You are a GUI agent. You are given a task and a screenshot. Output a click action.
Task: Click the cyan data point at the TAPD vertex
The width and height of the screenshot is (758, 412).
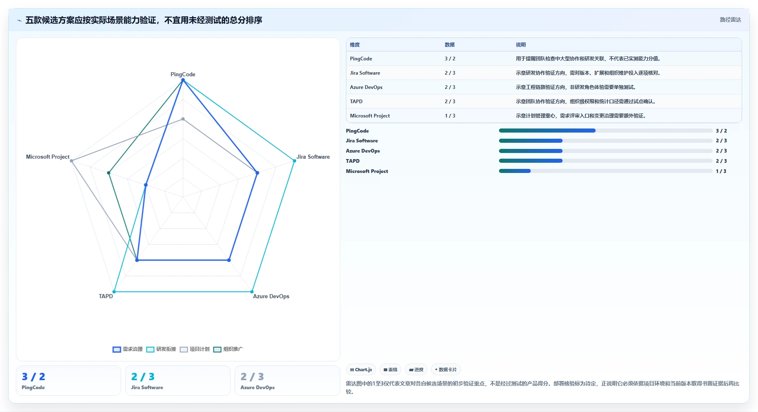point(114,292)
